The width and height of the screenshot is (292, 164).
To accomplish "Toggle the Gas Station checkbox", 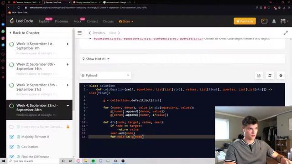I will pyautogui.click(x=11, y=147).
